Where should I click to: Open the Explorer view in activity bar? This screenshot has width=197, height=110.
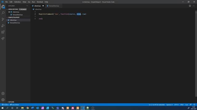pyautogui.click(x=3, y=7)
